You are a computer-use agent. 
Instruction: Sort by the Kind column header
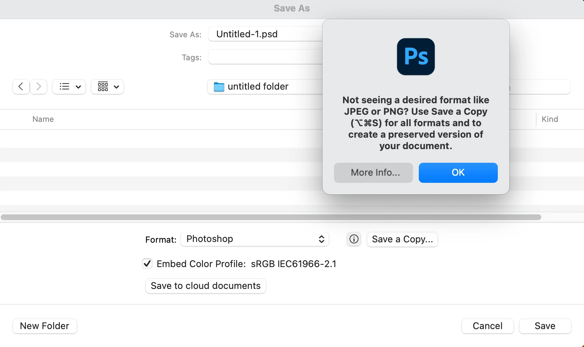550,119
